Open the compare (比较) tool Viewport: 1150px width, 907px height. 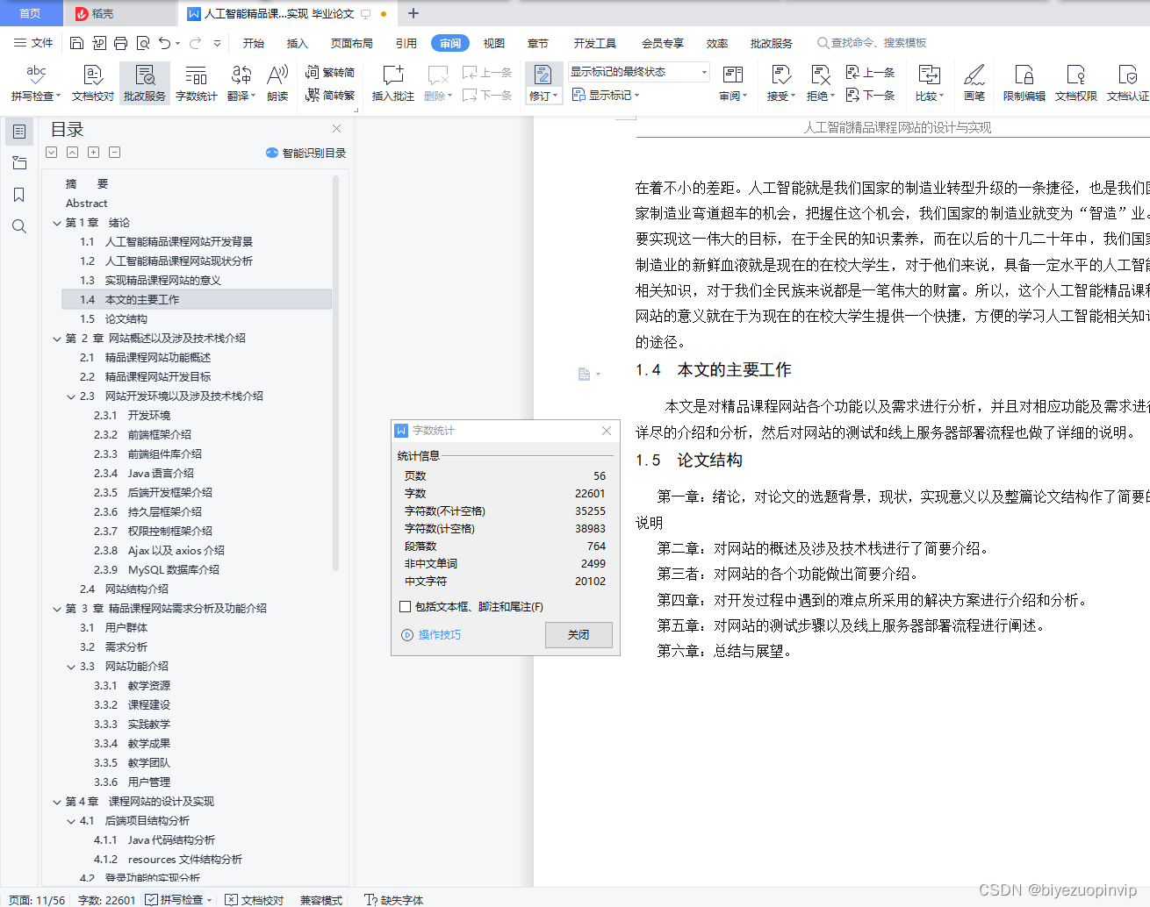929,83
